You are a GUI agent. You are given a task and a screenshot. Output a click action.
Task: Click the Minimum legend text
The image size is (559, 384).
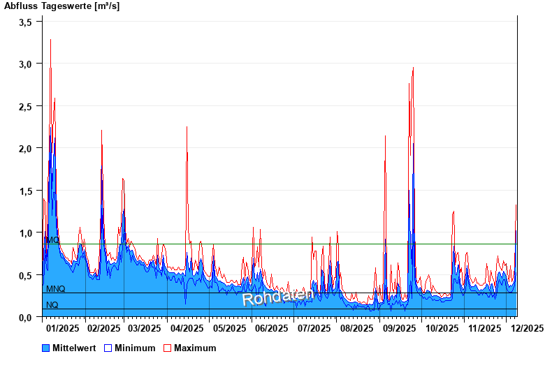click(x=135, y=348)
